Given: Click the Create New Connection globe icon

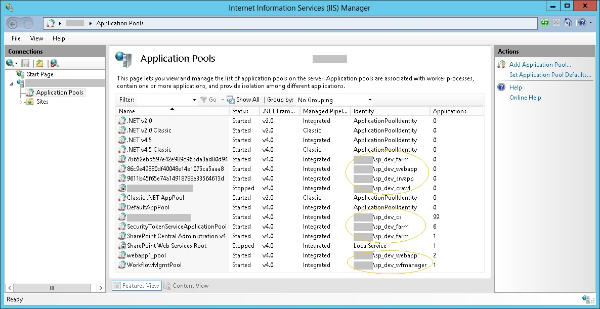Looking at the screenshot, I should pyautogui.click(x=10, y=64).
